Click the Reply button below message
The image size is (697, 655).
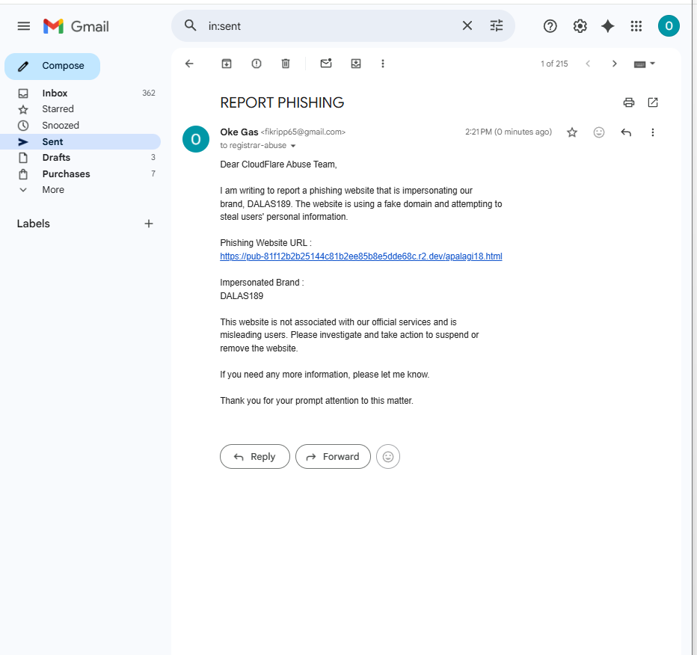coord(255,456)
